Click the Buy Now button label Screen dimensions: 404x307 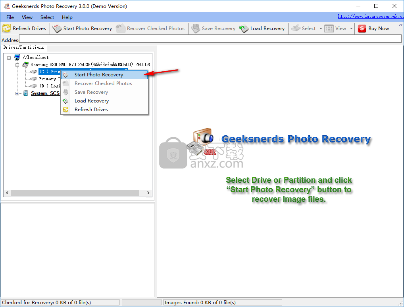click(x=379, y=28)
